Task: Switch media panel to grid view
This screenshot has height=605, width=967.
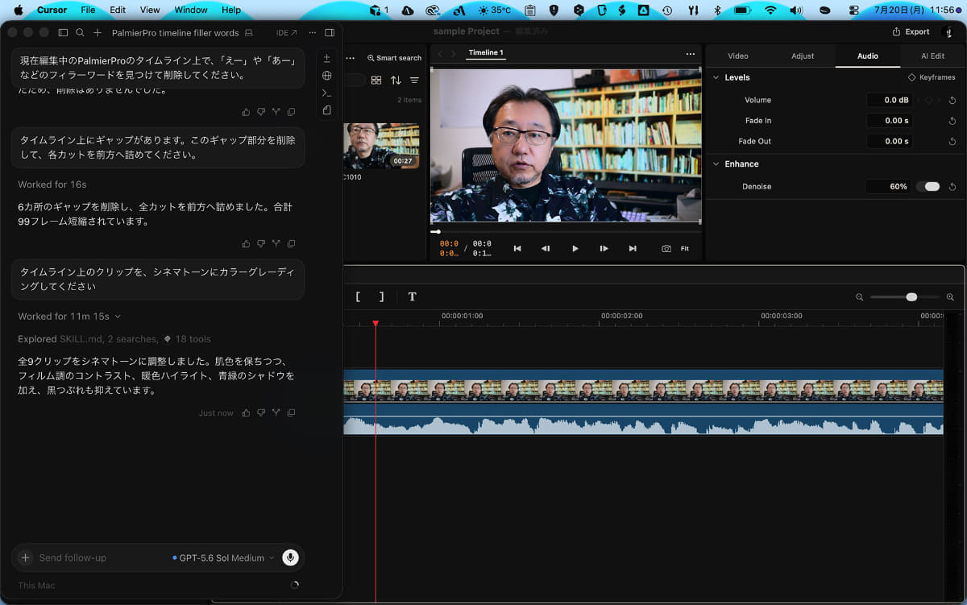Action: (376, 81)
